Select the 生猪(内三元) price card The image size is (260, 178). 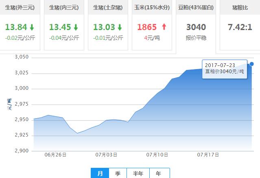[64, 25]
